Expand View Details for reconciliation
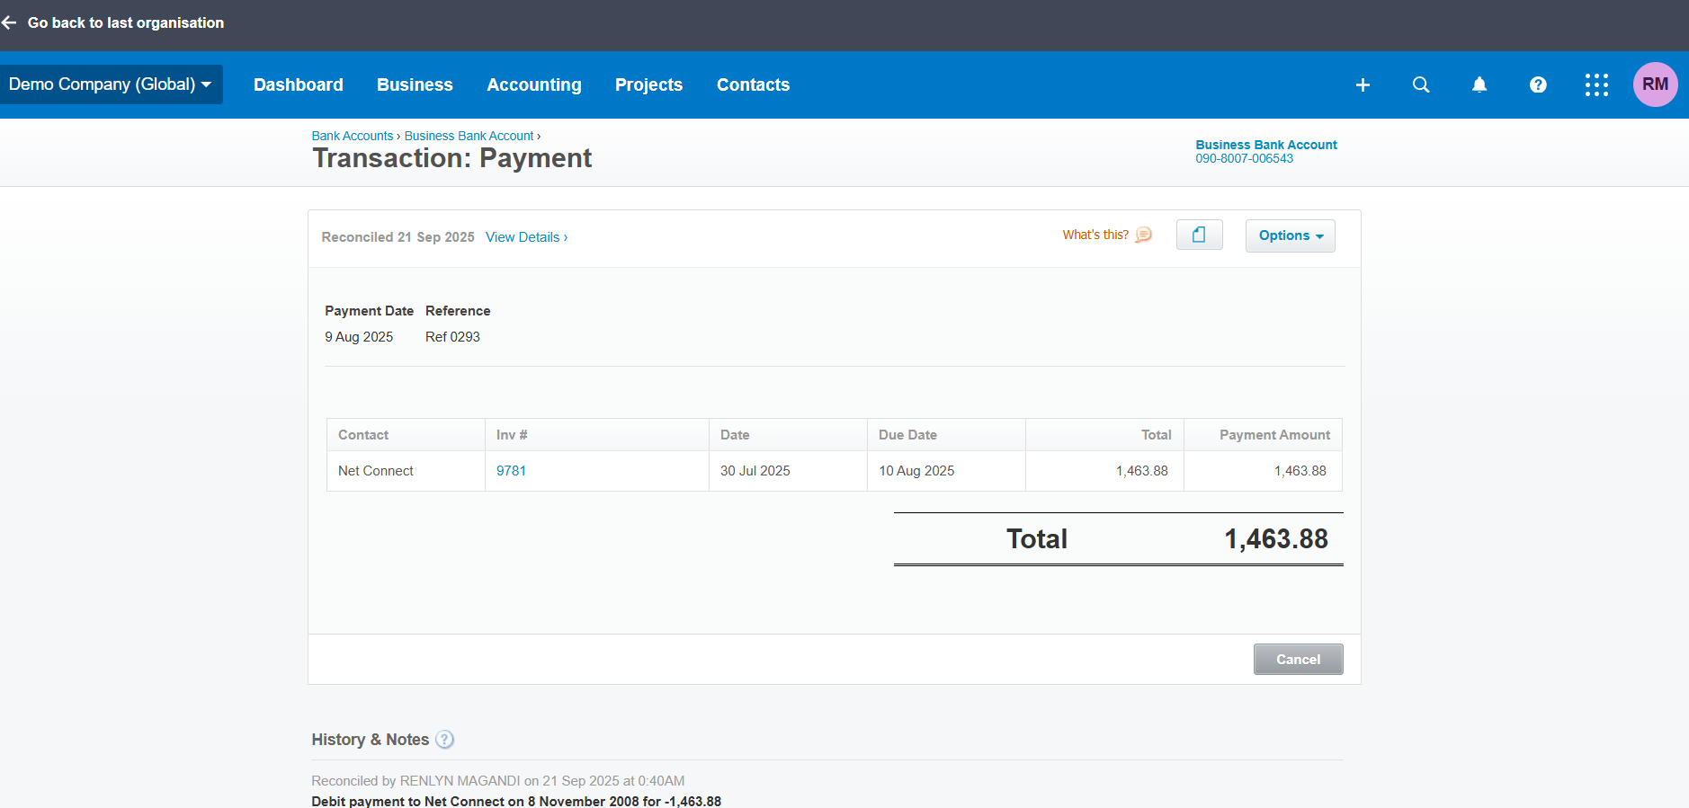Image resolution: width=1689 pixels, height=808 pixels. pos(526,237)
